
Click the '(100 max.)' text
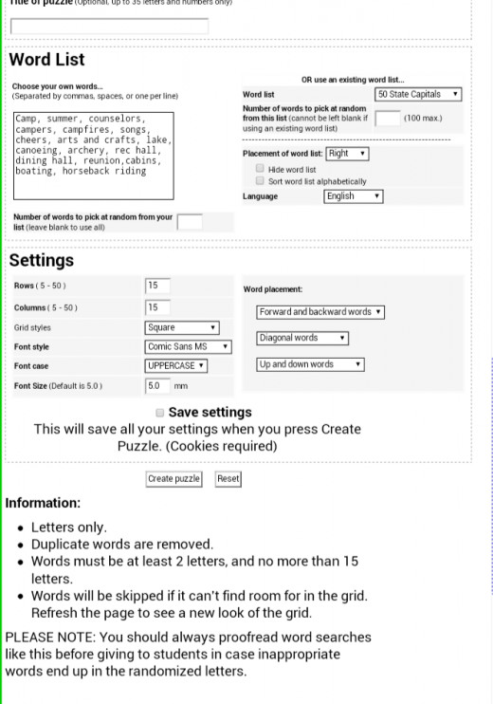(423, 119)
